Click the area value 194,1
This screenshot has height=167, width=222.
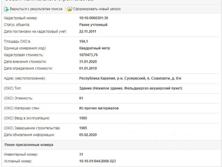coord(84,41)
